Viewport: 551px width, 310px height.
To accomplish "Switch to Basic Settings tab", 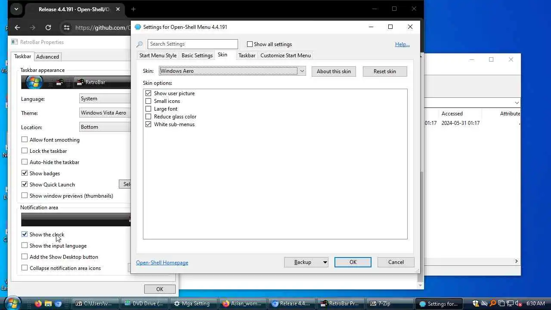I will 197,56.
